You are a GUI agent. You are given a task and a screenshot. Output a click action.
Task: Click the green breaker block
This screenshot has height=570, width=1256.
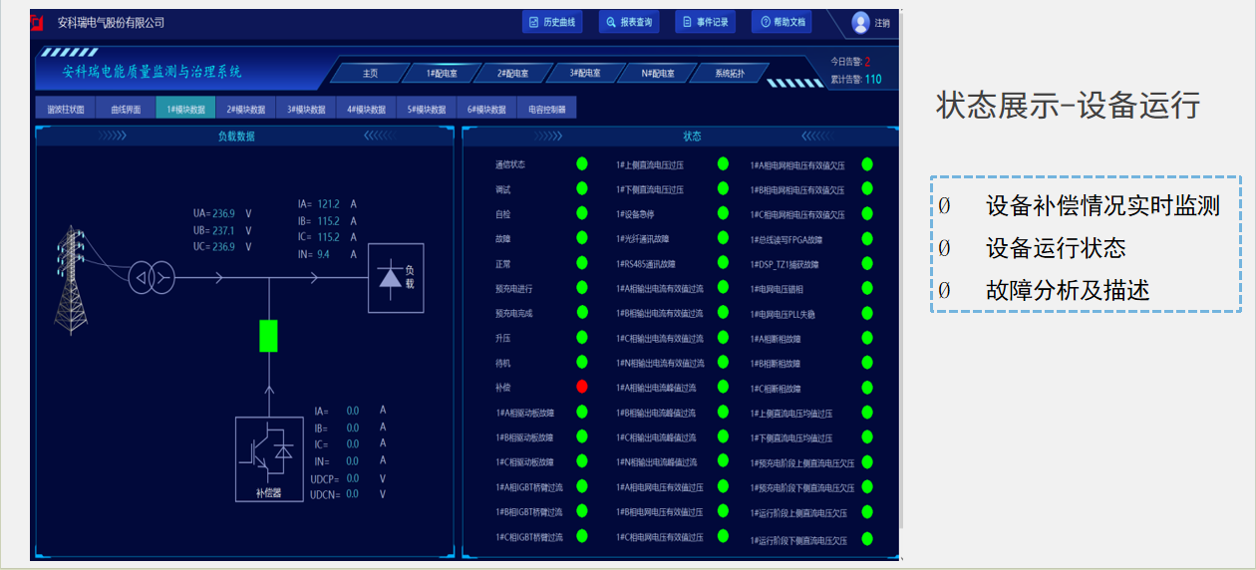point(268,336)
